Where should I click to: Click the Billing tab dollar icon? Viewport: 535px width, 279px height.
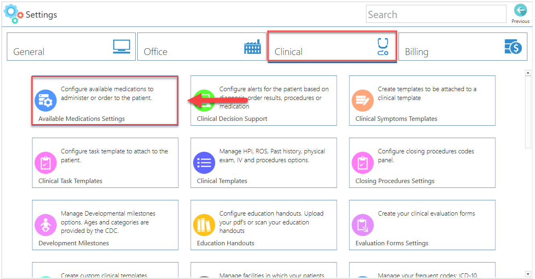pos(513,47)
